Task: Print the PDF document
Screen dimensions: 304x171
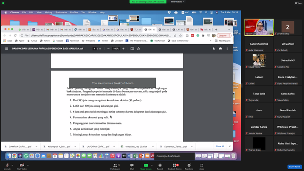Action: [x=220, y=48]
